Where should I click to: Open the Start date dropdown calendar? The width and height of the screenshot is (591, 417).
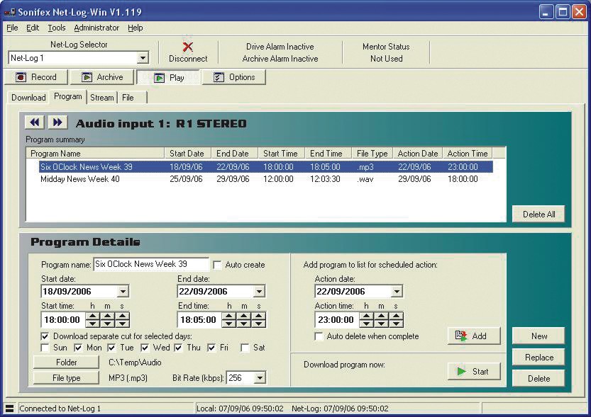tap(123, 292)
